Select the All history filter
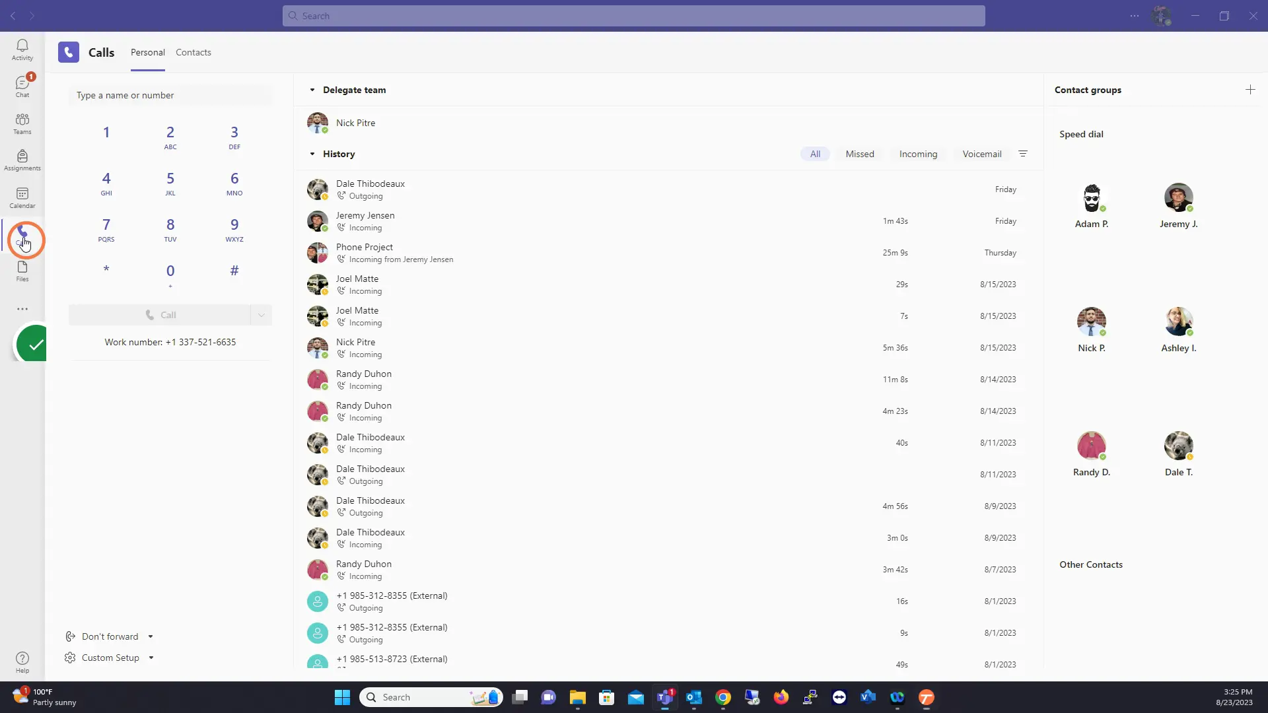Screen dimensions: 1268x713 815,154
